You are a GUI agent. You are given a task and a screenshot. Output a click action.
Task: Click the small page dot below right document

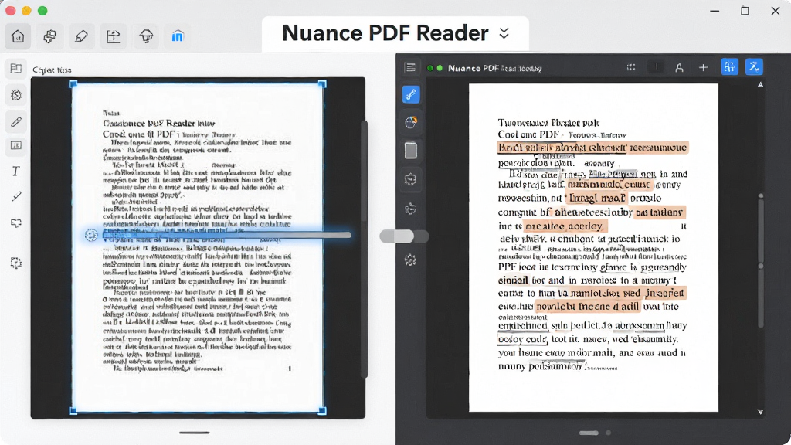click(x=609, y=433)
